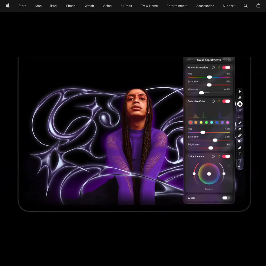Open the Mac menu item
Image resolution: width=266 pixels, height=266 pixels.
[x=38, y=6]
